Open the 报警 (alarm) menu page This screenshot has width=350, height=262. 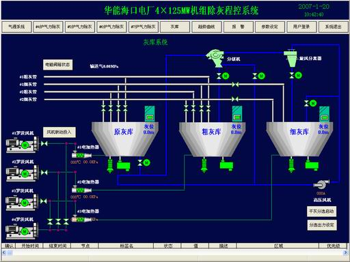click(x=238, y=27)
